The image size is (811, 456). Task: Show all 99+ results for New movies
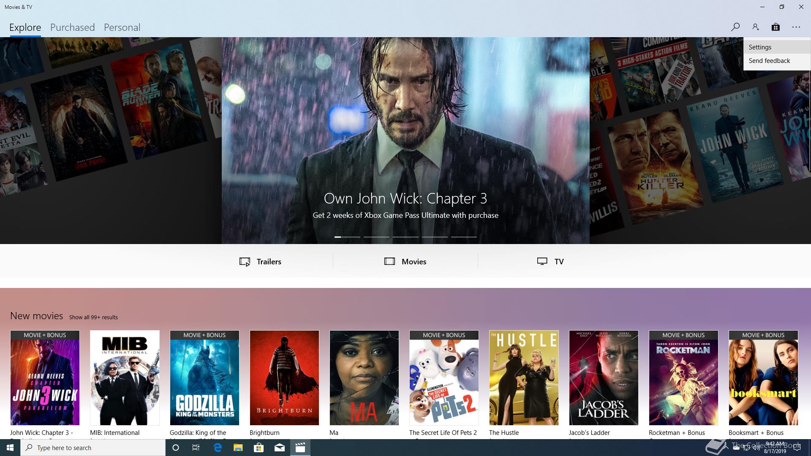tap(93, 317)
